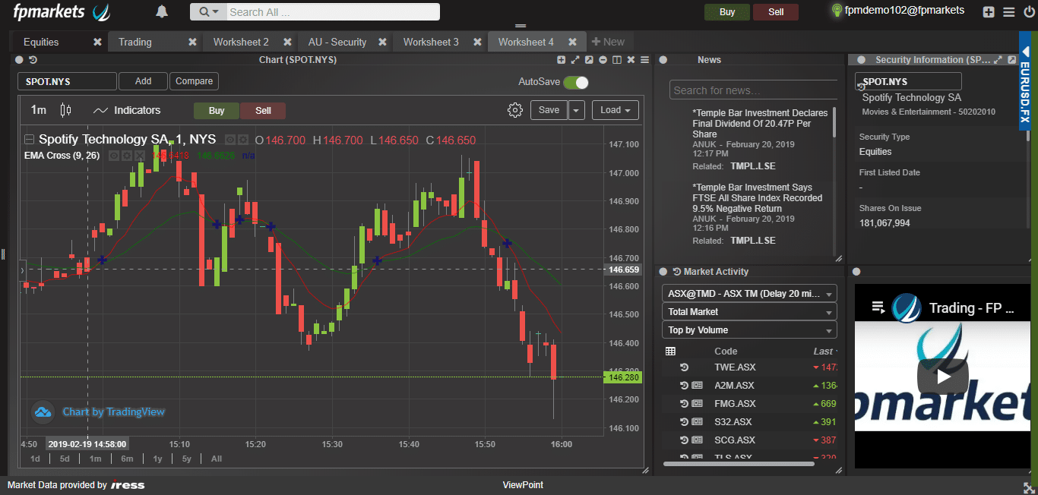The image size is (1038, 495).
Task: Open the Indicators menu
Action: pyautogui.click(x=127, y=110)
